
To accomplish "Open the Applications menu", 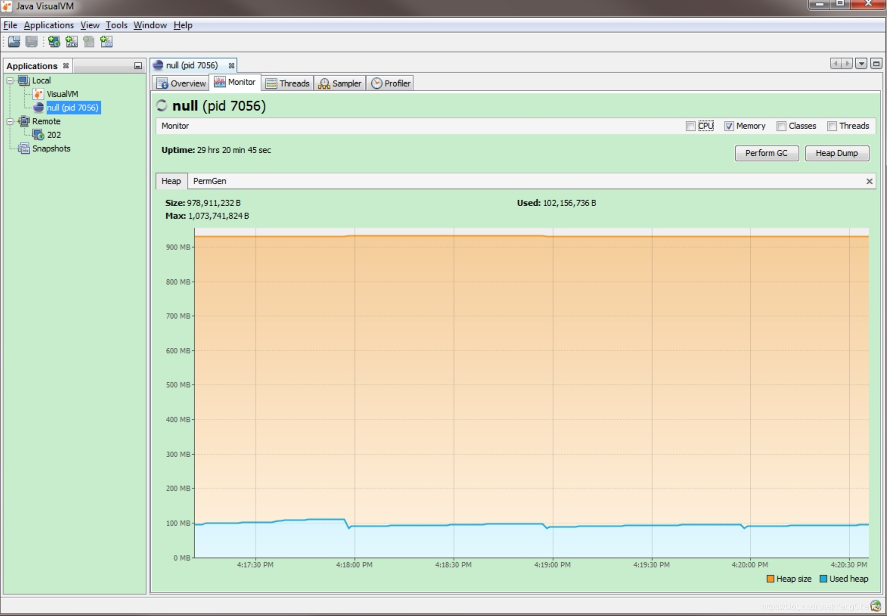I will (x=48, y=25).
